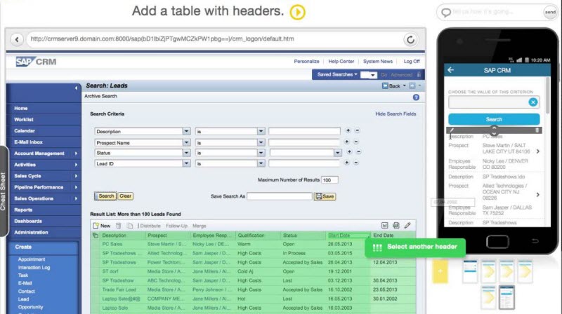Click the SAP CRM logo
This screenshot has height=314, width=562.
(36, 62)
